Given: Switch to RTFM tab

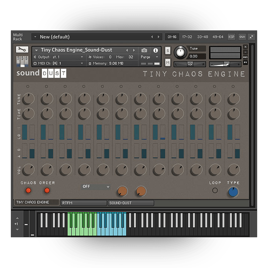Looking at the screenshot, I should [84, 203].
